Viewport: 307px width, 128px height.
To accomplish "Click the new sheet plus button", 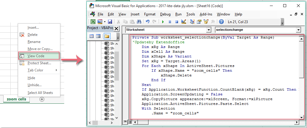I will (42, 99).
